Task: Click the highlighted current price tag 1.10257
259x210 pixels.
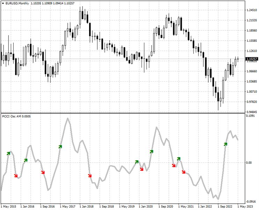Action: point(252,59)
